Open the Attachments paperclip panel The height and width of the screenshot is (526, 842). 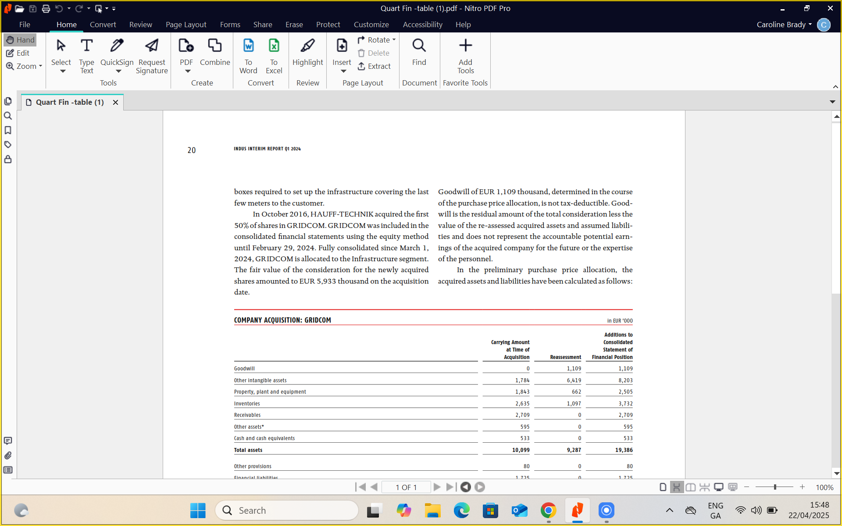click(x=8, y=455)
